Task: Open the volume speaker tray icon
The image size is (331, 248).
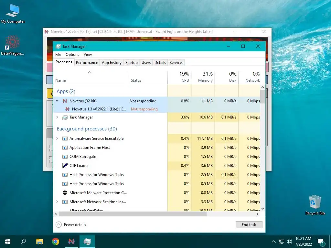Action: [289, 242]
